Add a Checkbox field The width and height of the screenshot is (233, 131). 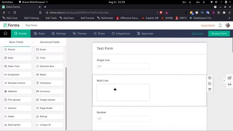(x=50, y=83)
